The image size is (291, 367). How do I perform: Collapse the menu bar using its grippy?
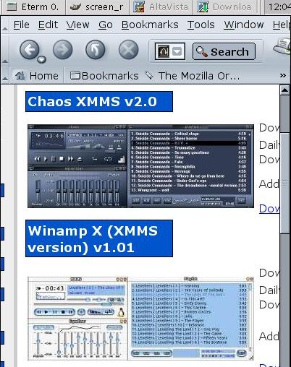point(5,25)
